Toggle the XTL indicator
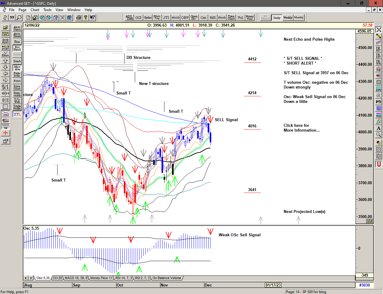Image resolution: width=383 pixels, height=294 pixels. click(x=17, y=114)
